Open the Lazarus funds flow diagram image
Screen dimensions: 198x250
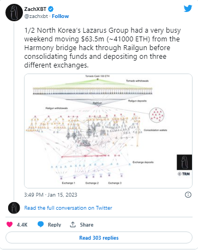[x=108, y=131]
